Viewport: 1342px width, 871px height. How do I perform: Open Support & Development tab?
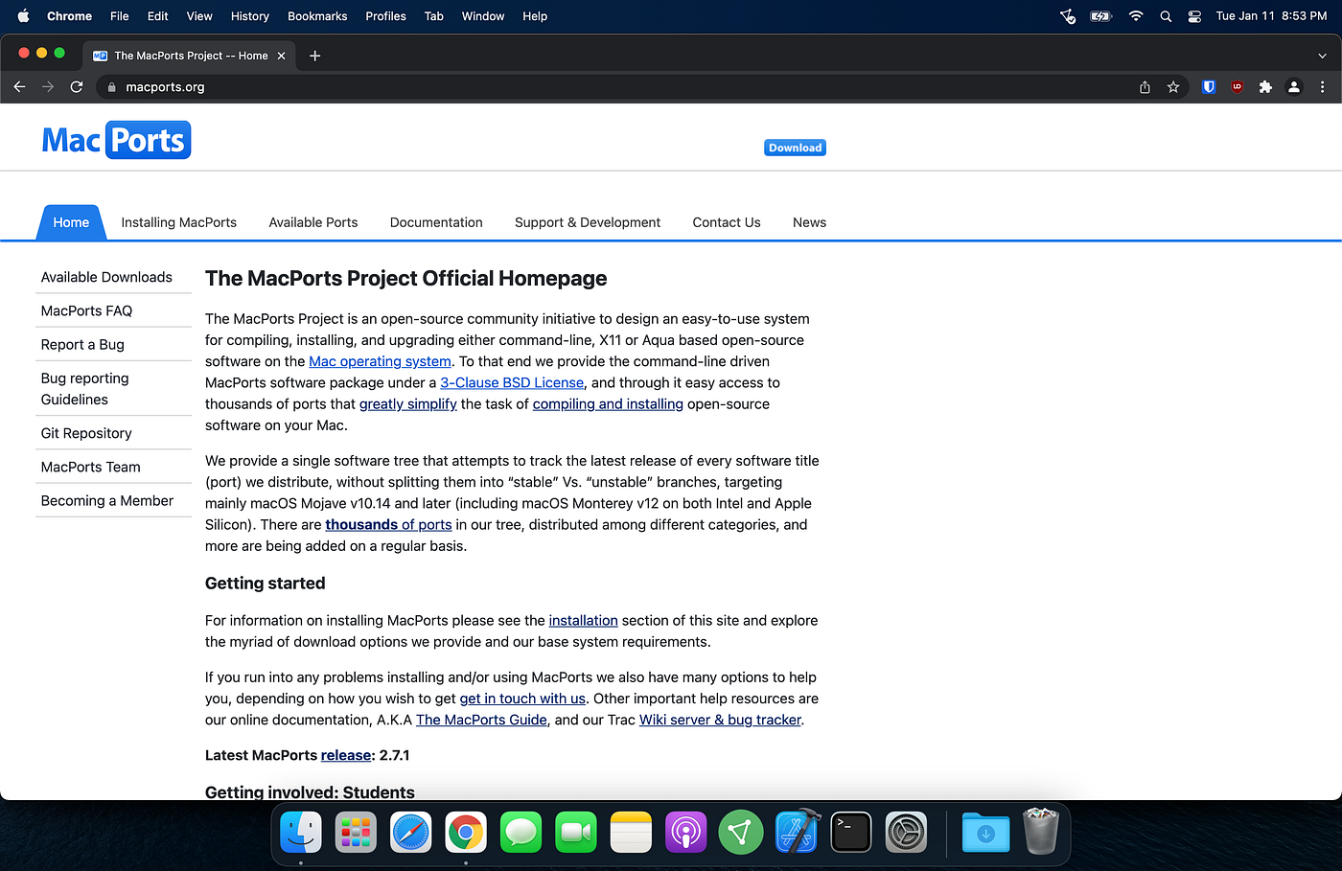click(588, 222)
